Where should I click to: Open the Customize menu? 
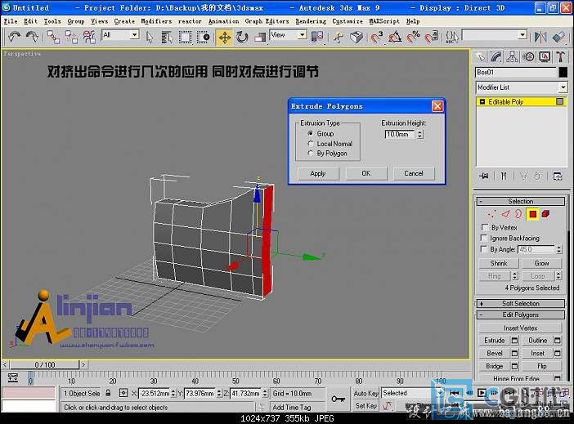click(x=348, y=21)
